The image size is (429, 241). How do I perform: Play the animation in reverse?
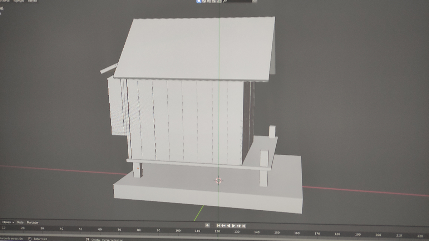coord(228,225)
